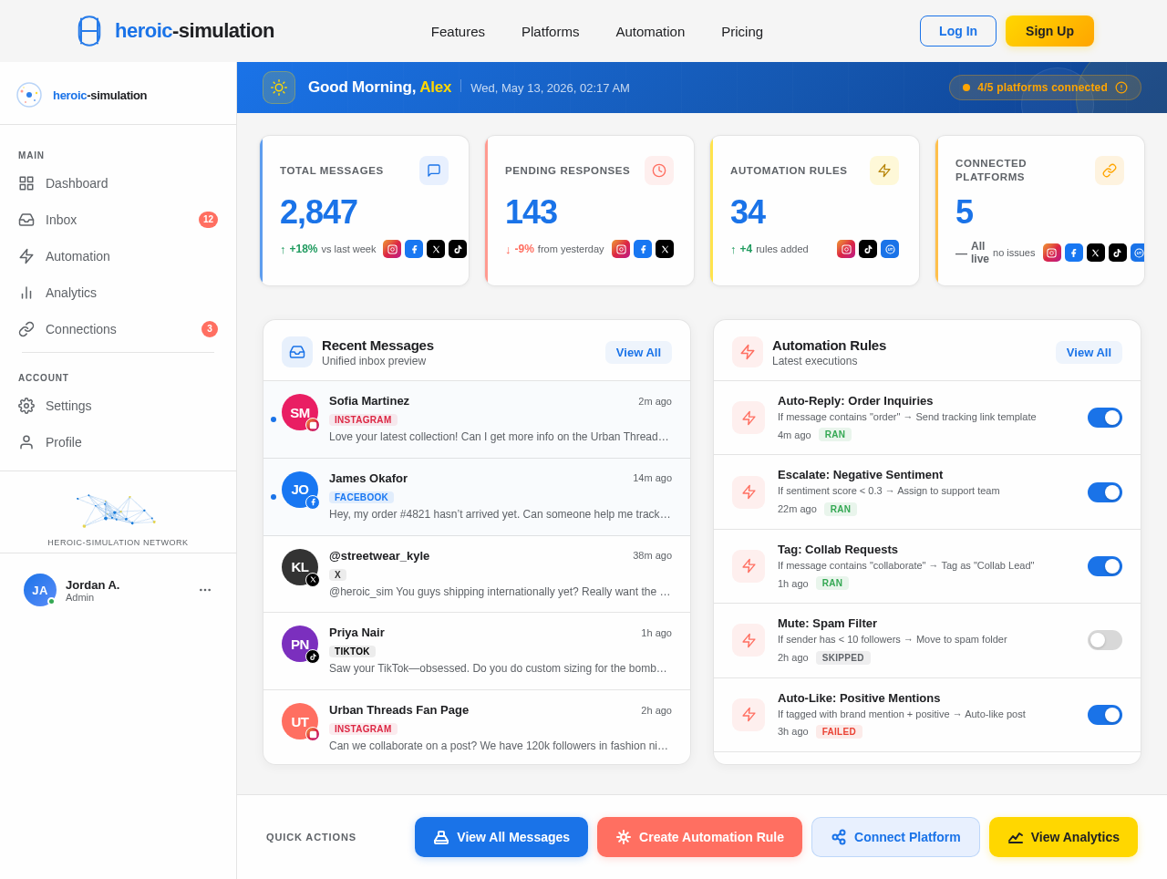
Task: Open Sofia Martinez's message
Action: point(477,419)
